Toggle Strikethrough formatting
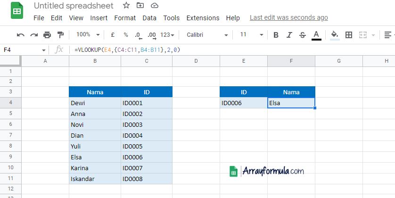The image size is (395, 198). tap(302, 35)
